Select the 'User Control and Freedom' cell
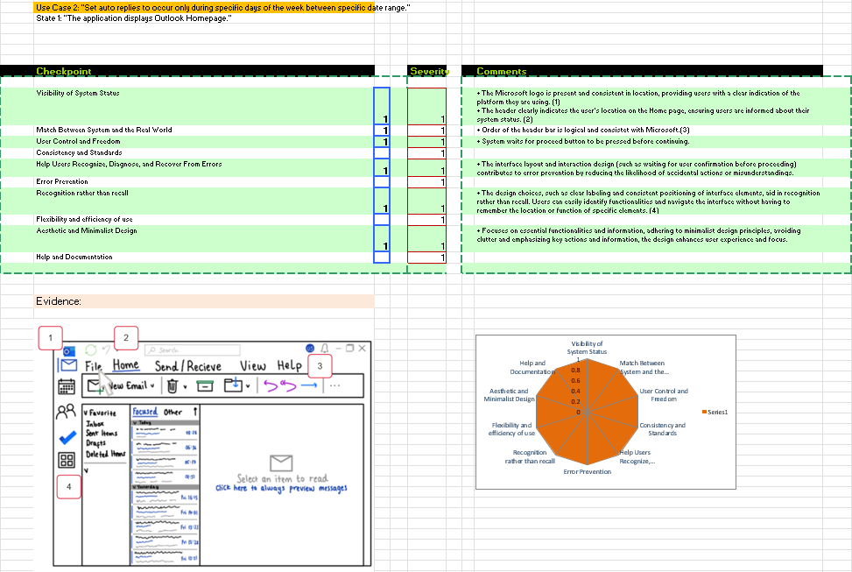 [x=204, y=142]
